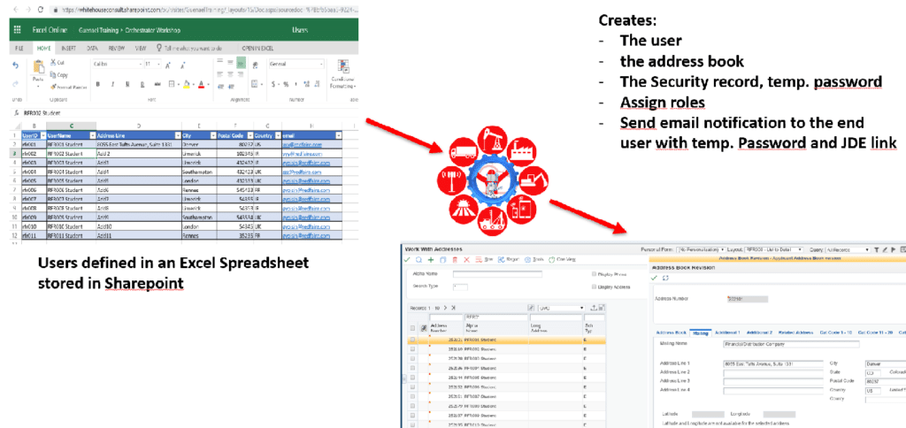Viewport: 906px width, 428px height.
Task: Check the row checkbox for RFR005 Student
Action: click(x=412, y=378)
